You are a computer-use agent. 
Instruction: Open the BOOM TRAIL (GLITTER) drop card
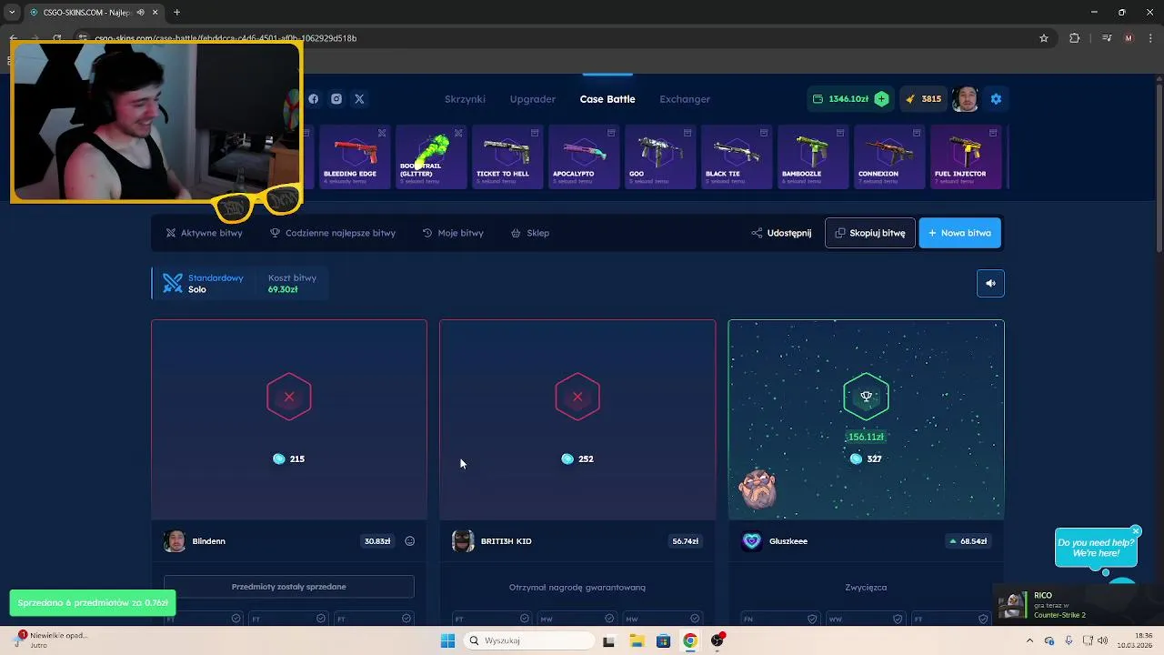tap(431, 157)
